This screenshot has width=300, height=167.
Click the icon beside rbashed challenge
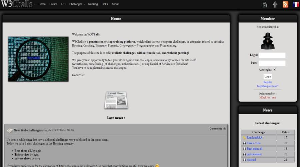(x=244, y=160)
